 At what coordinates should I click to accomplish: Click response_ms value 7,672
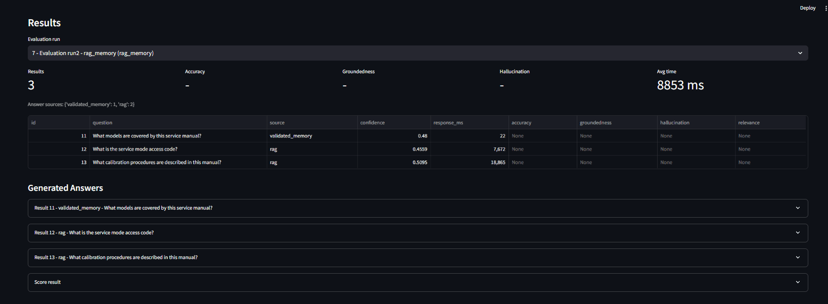[470, 149]
